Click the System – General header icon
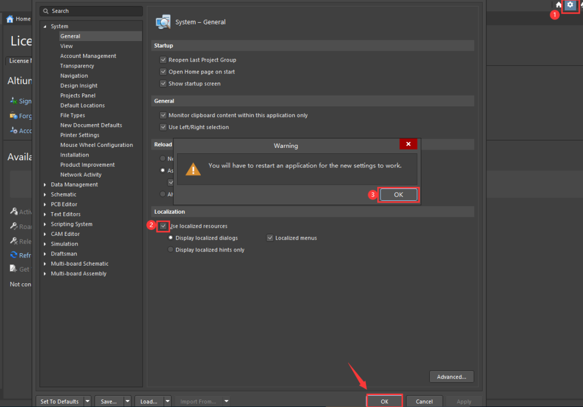583x407 pixels. (x=163, y=22)
